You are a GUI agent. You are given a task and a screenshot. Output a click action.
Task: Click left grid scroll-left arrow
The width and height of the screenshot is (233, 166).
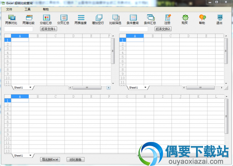pos(70,88)
